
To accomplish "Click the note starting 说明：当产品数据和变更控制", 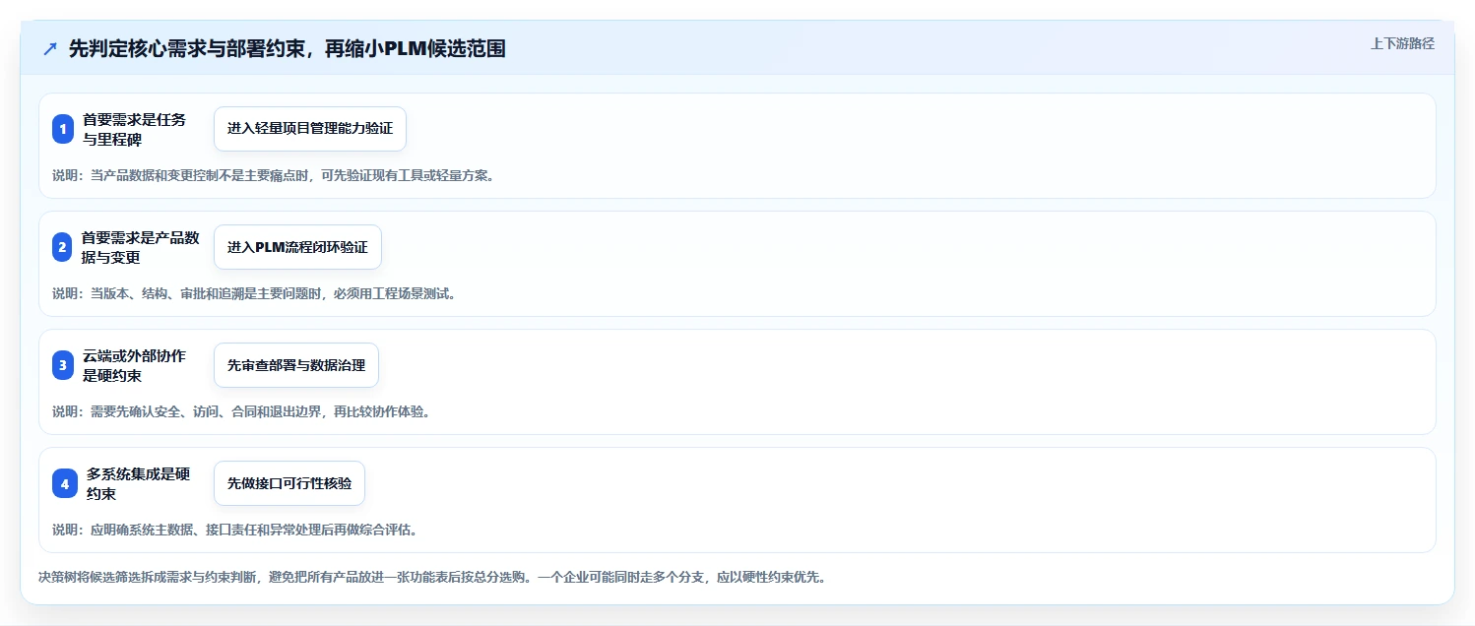I will tap(273, 176).
